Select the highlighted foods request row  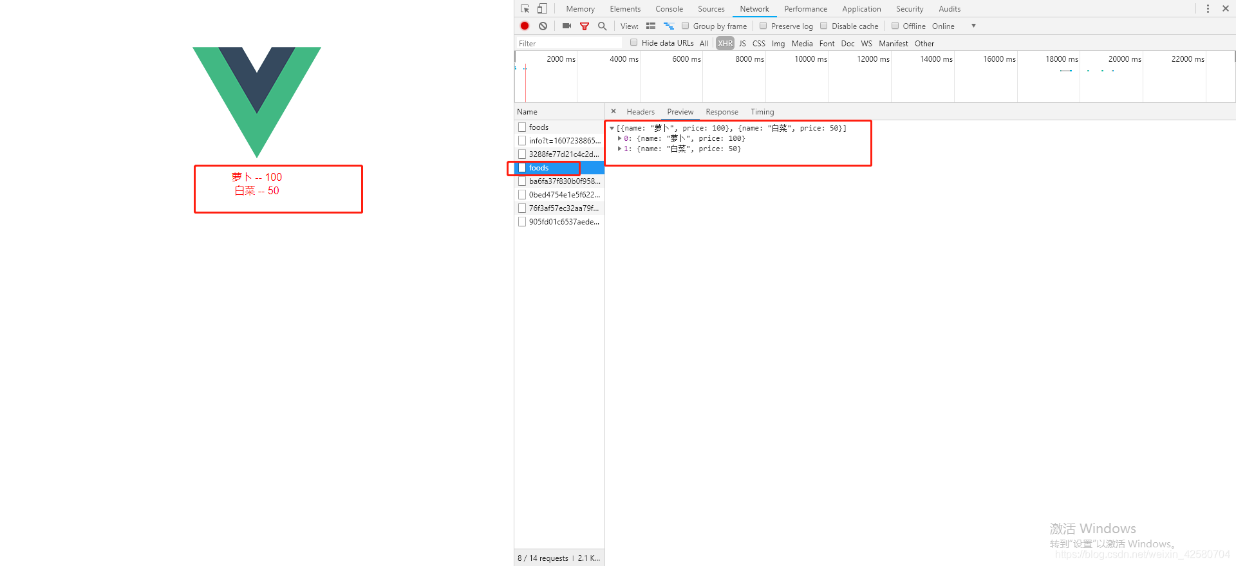click(559, 168)
